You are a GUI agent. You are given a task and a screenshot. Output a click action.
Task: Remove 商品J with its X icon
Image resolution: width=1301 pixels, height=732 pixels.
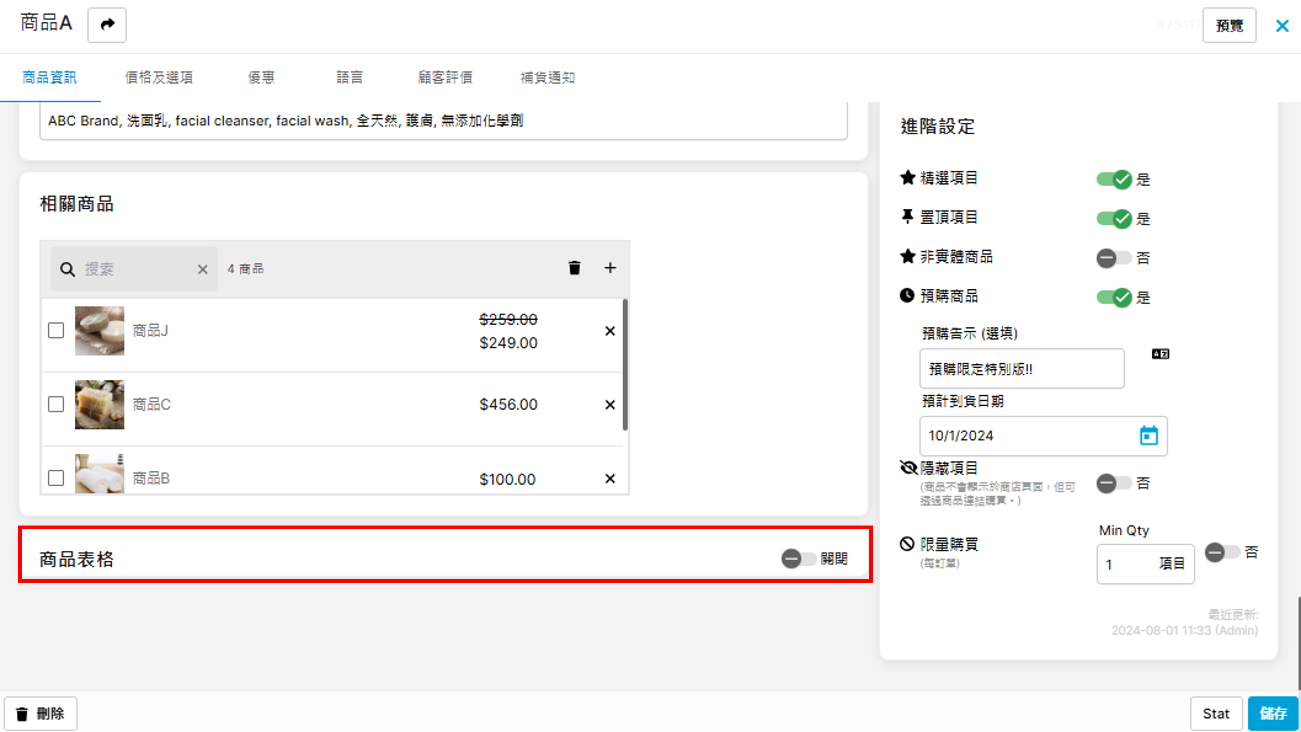(x=610, y=331)
